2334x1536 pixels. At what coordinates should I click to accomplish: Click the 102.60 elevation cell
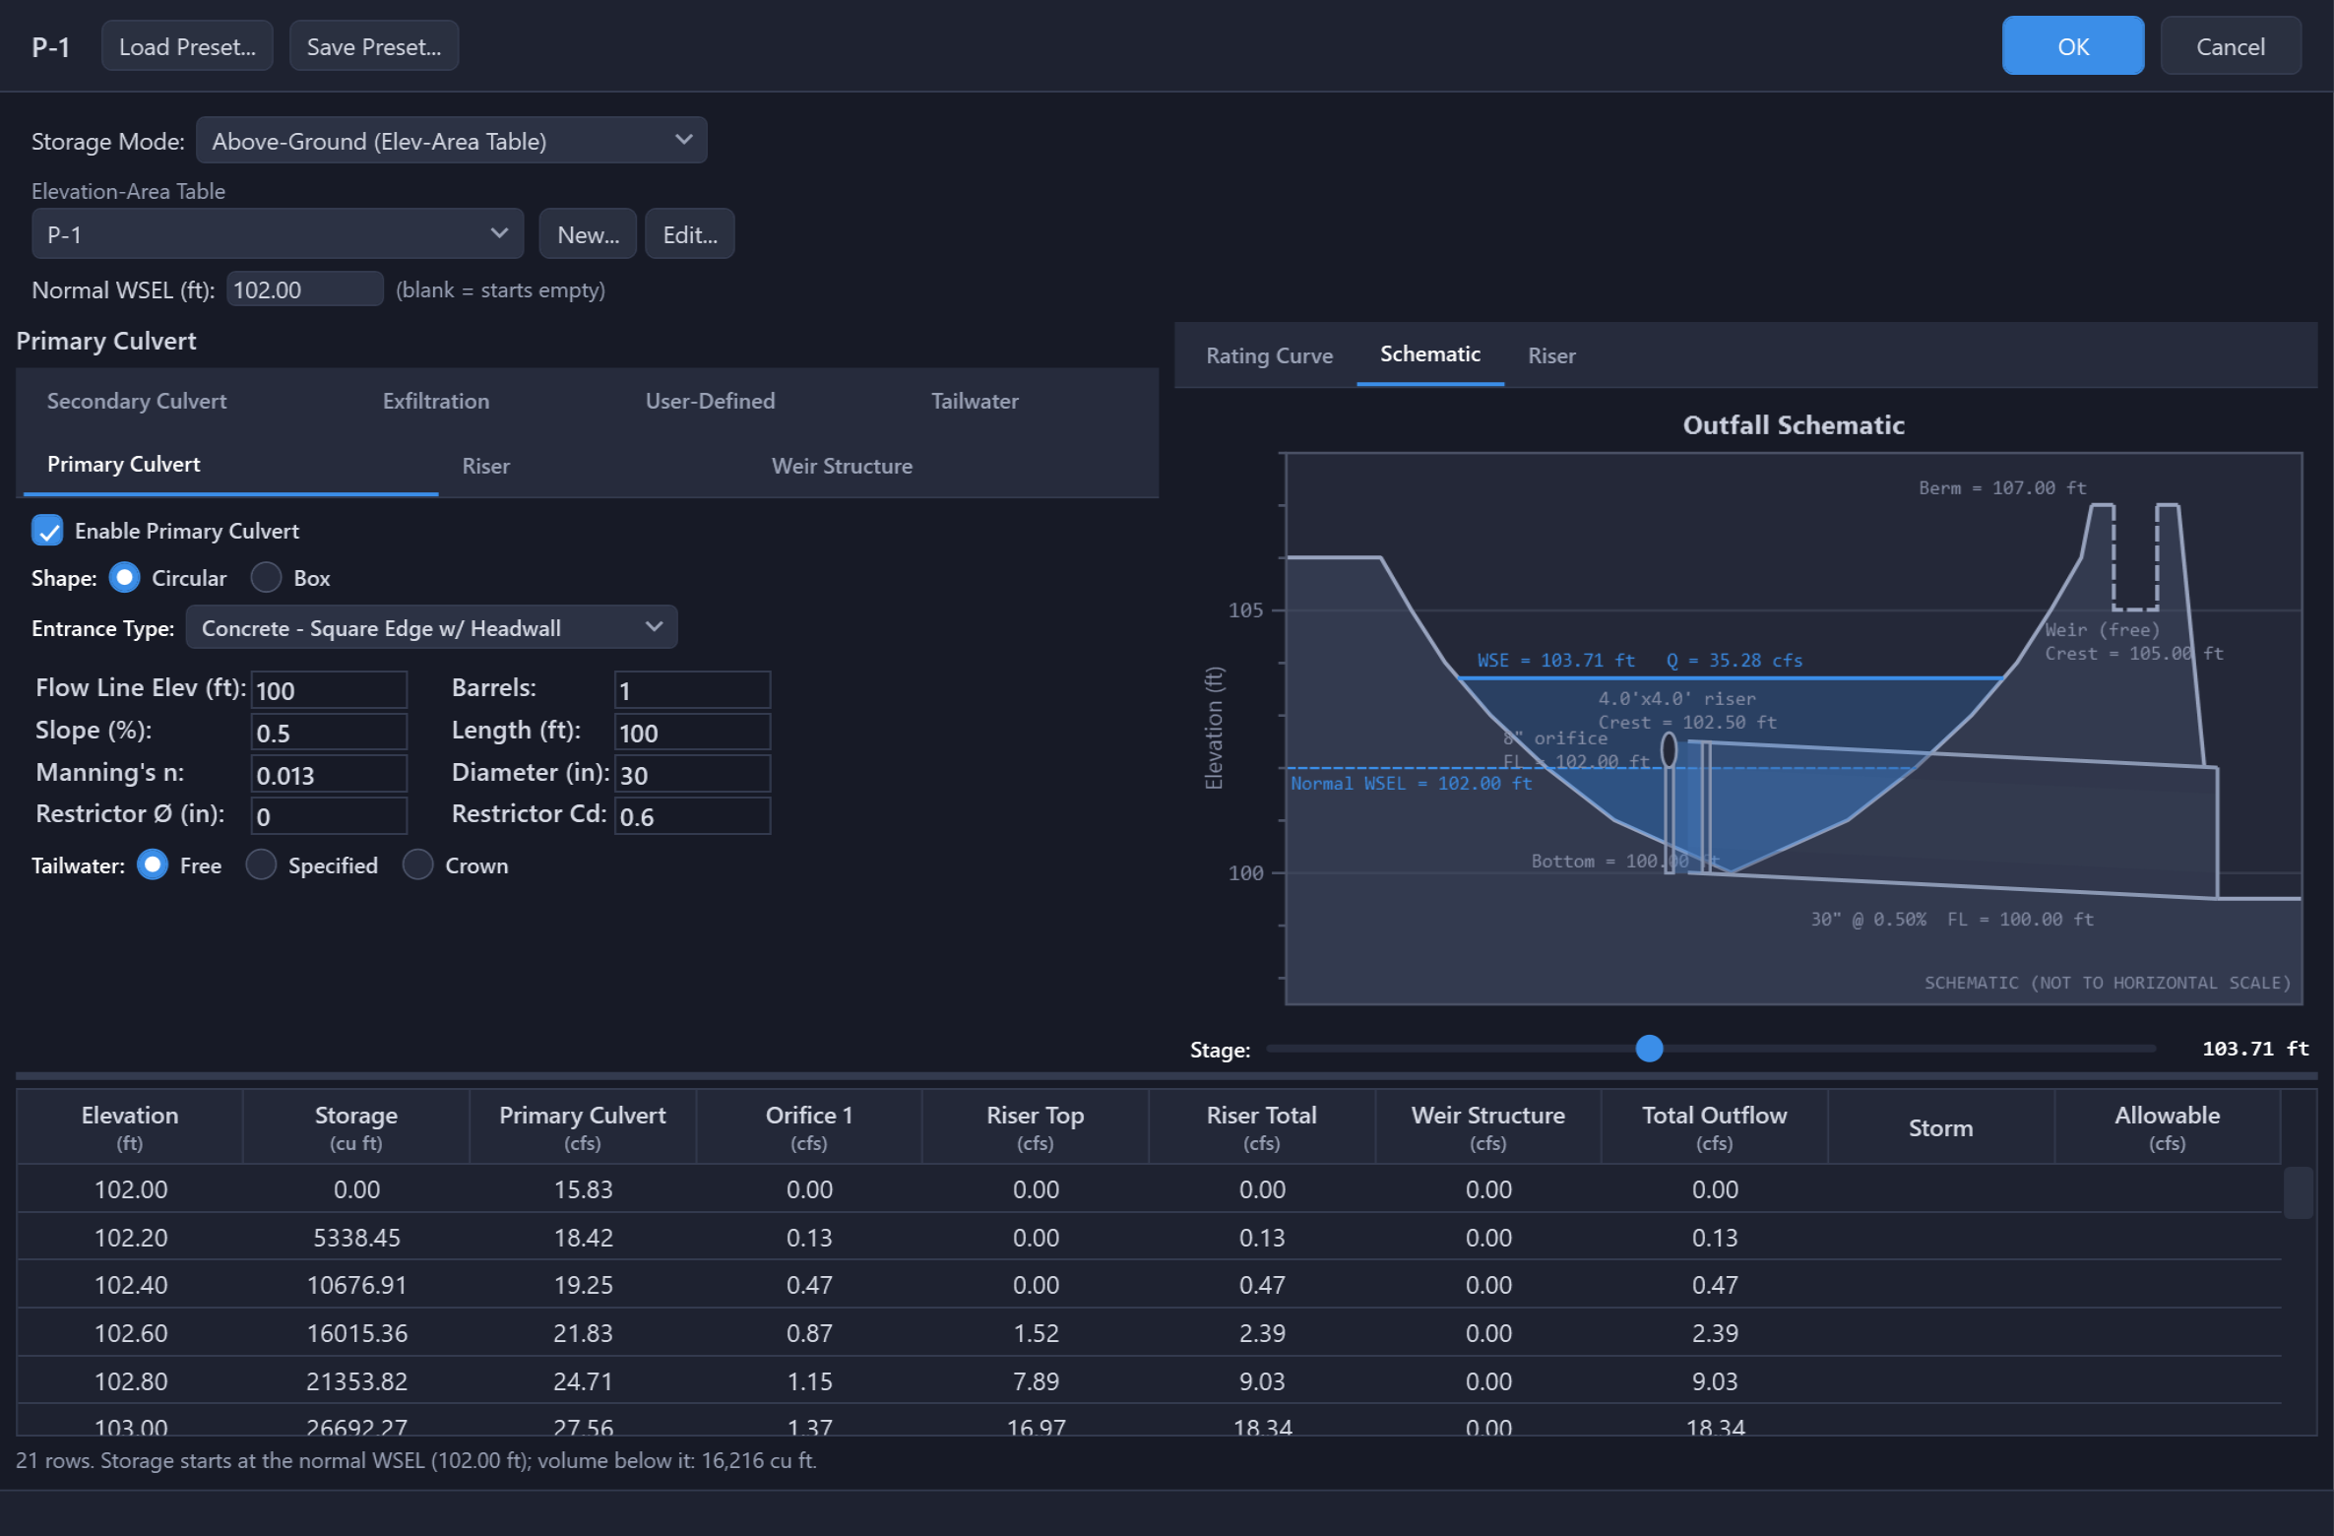point(130,1333)
